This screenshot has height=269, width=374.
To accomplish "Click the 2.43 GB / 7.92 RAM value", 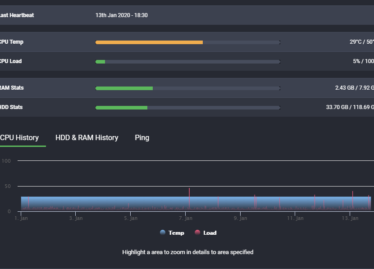I will pyautogui.click(x=355, y=88).
